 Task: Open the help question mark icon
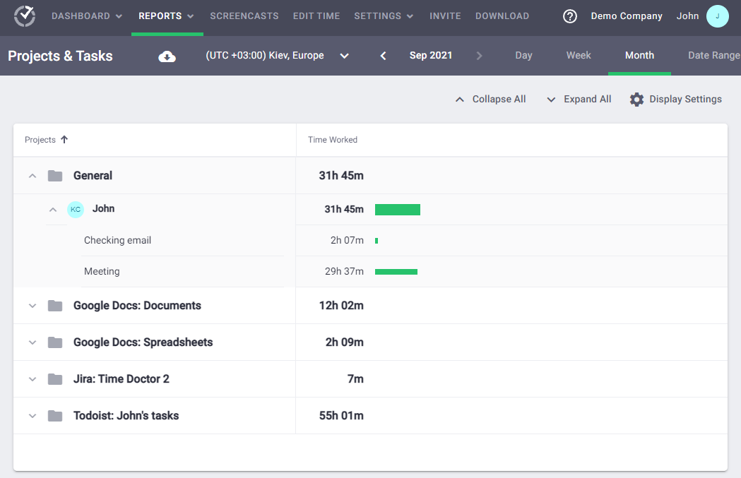point(570,16)
